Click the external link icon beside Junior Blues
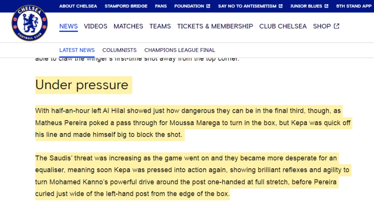Screen dimensions: 374x204 (x=326, y=6)
